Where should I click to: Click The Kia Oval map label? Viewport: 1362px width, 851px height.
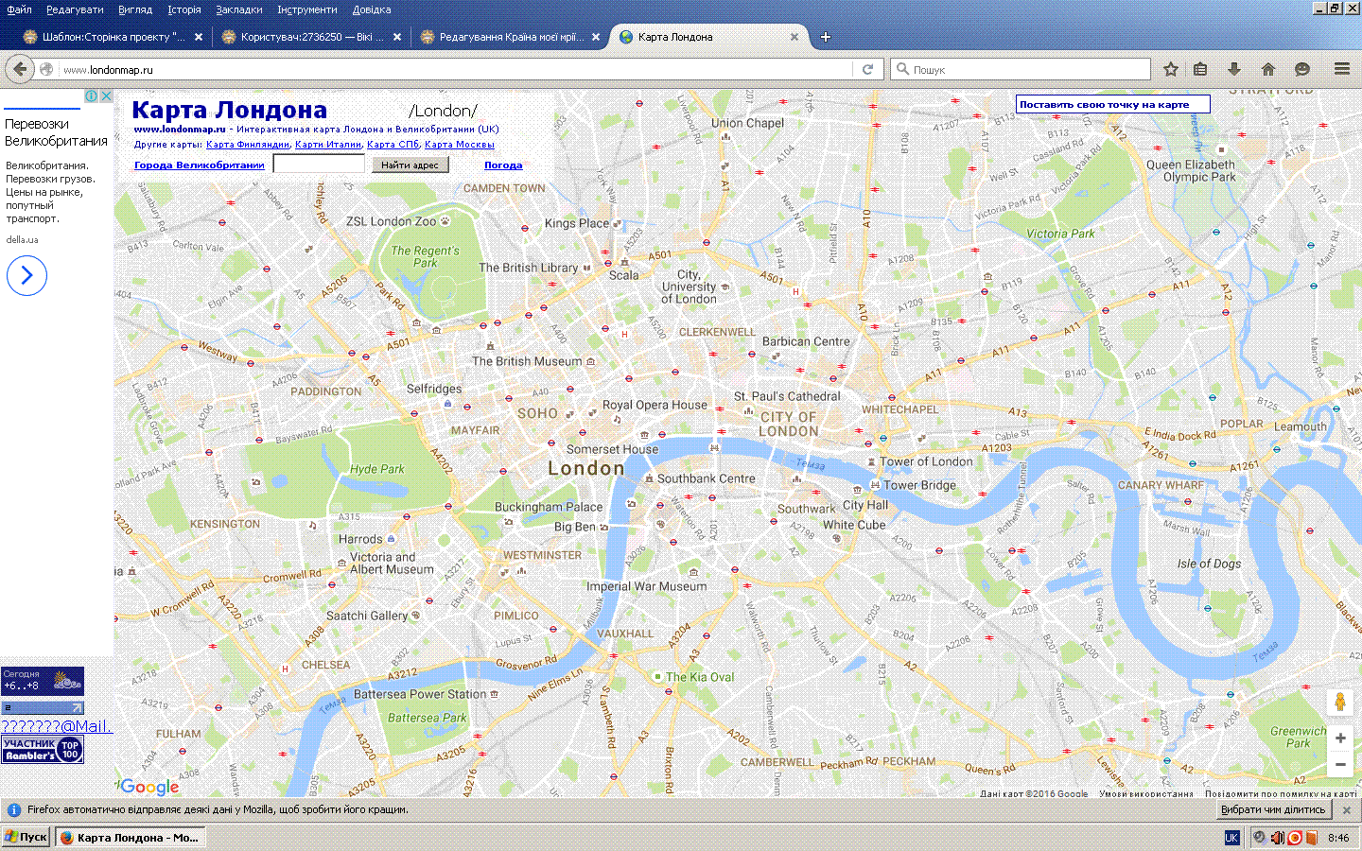click(700, 677)
